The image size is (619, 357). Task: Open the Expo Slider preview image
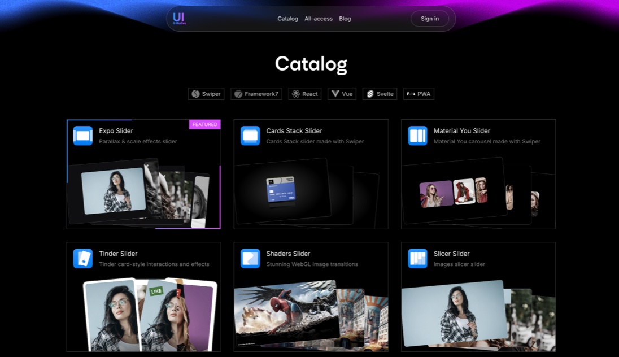coord(113,191)
